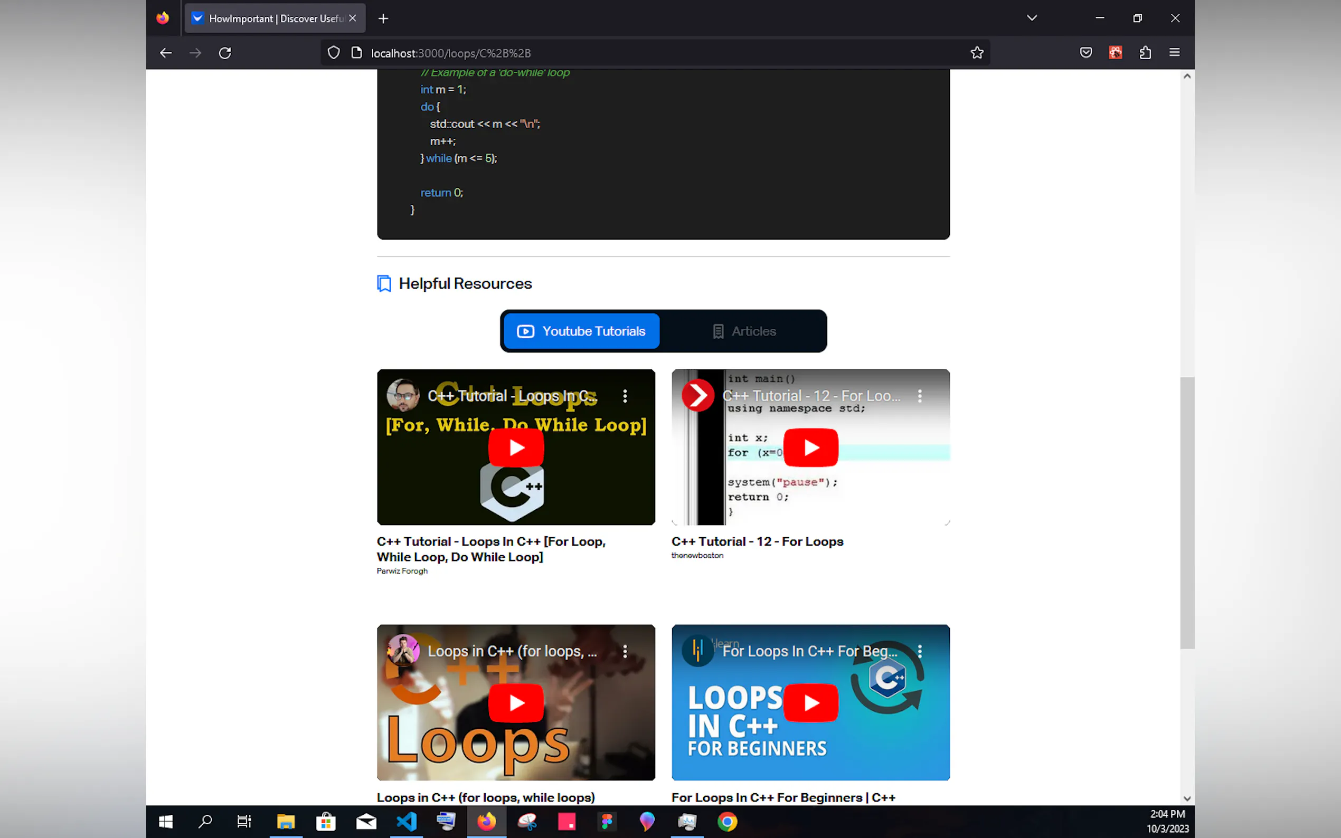This screenshot has width=1341, height=838.
Task: Select the Youtube Tutorials tab
Action: point(581,331)
